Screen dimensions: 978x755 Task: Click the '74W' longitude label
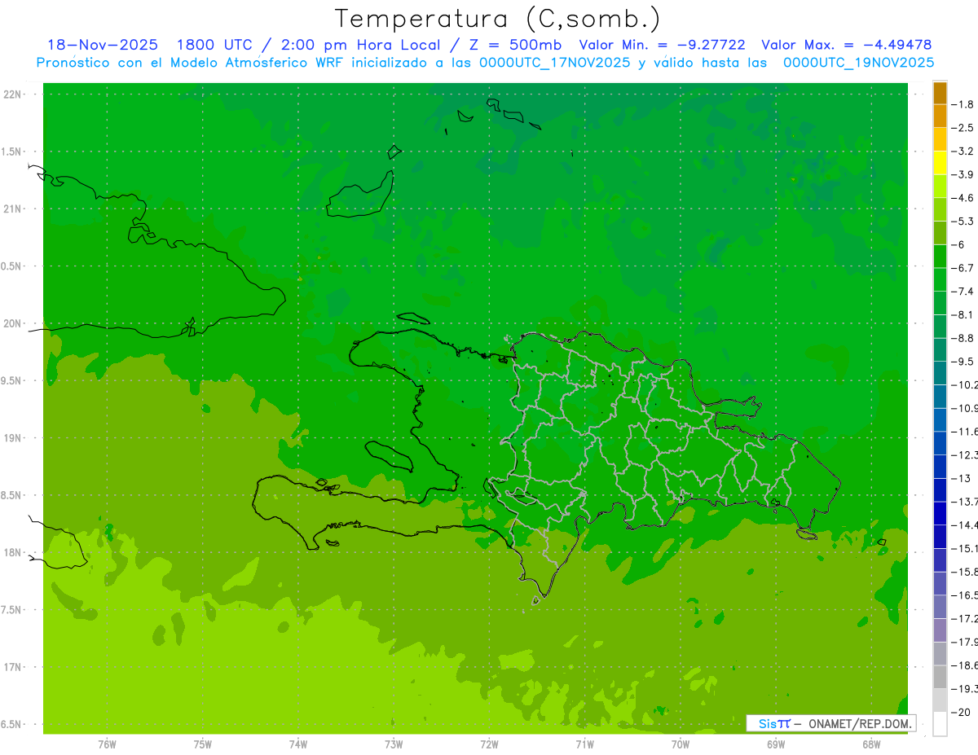pos(297,744)
